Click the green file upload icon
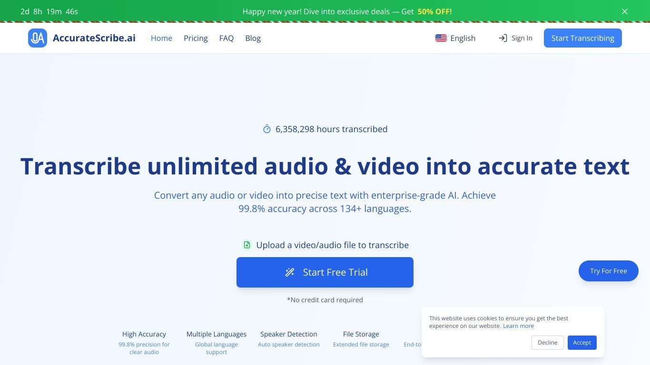Viewport: 650px width, 365px height. coord(247,245)
